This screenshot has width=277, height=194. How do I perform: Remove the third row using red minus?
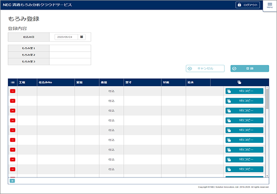point(12,111)
